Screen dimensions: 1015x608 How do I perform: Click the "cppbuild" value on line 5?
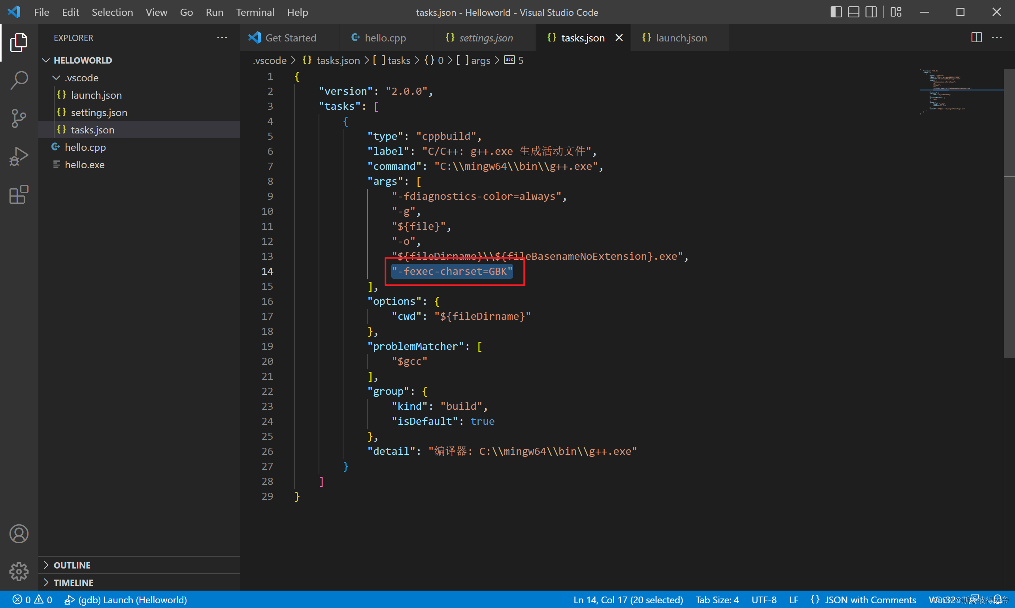click(446, 136)
